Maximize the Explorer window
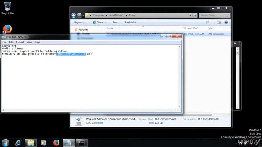 click(x=219, y=8)
